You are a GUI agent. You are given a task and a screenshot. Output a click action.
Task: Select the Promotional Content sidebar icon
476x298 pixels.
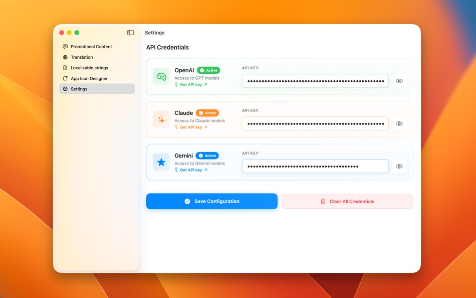(66, 46)
